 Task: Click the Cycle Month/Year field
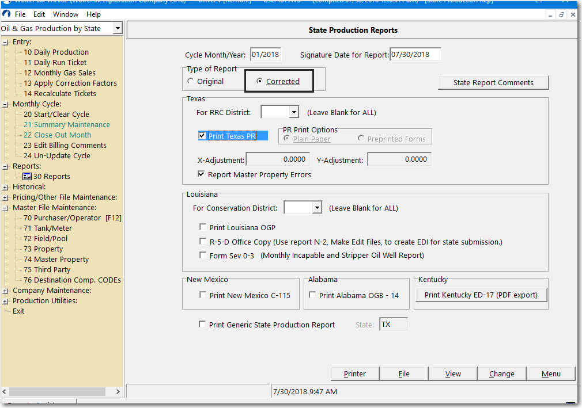point(266,54)
